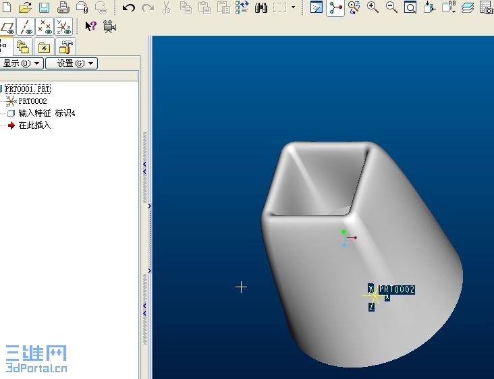Screen dimensions: 494x379
Task: Undo the last action
Action: pyautogui.click(x=128, y=7)
